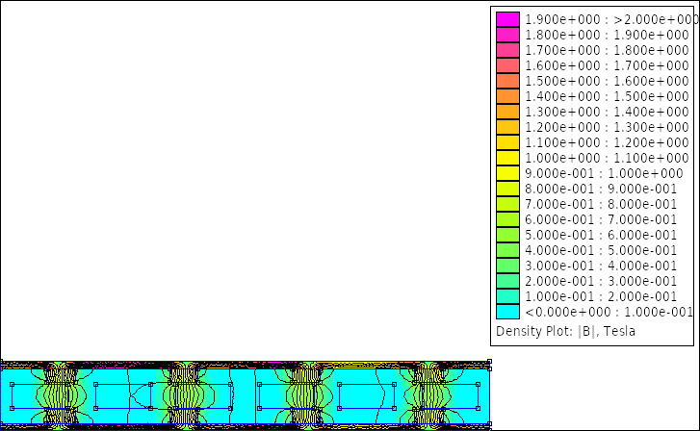Click the '2.000e-001 : 3.000e-001' legend text
This screenshot has width=700, height=431.
click(601, 281)
